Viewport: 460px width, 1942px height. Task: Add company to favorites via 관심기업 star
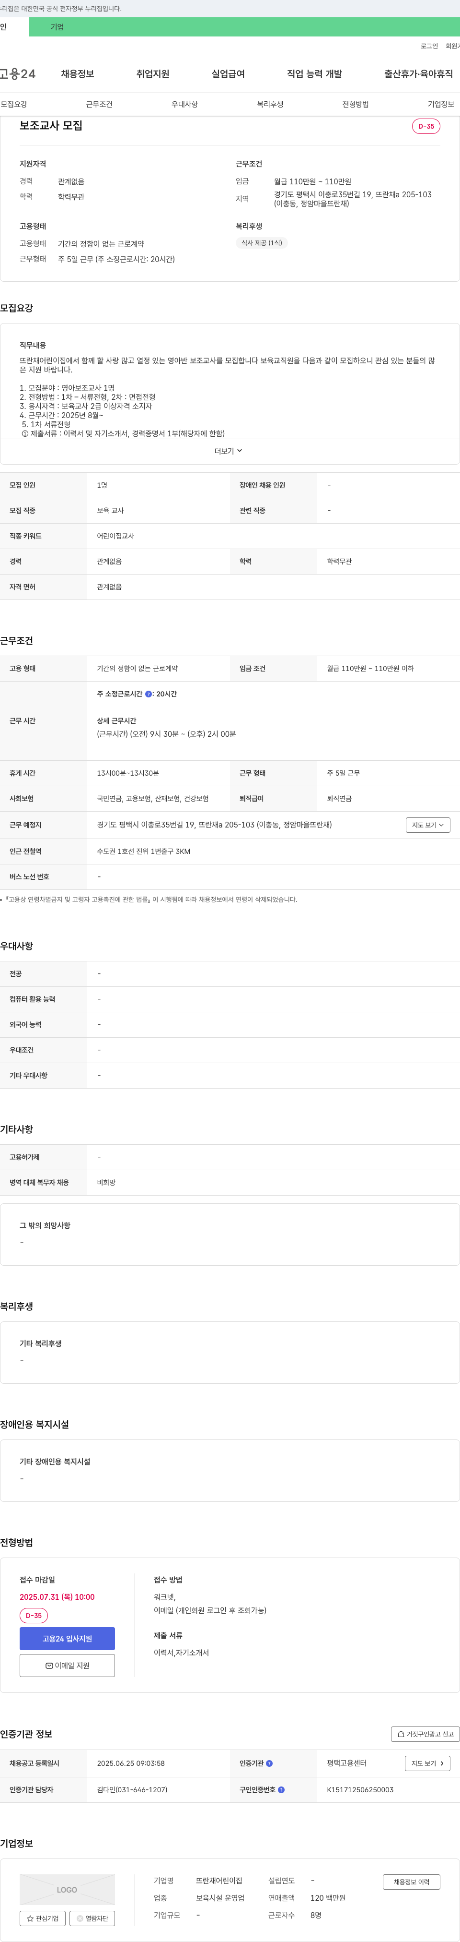(42, 1918)
